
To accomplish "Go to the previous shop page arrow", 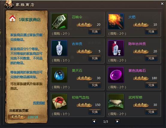I will pyautogui.click(x=94, y=121).
